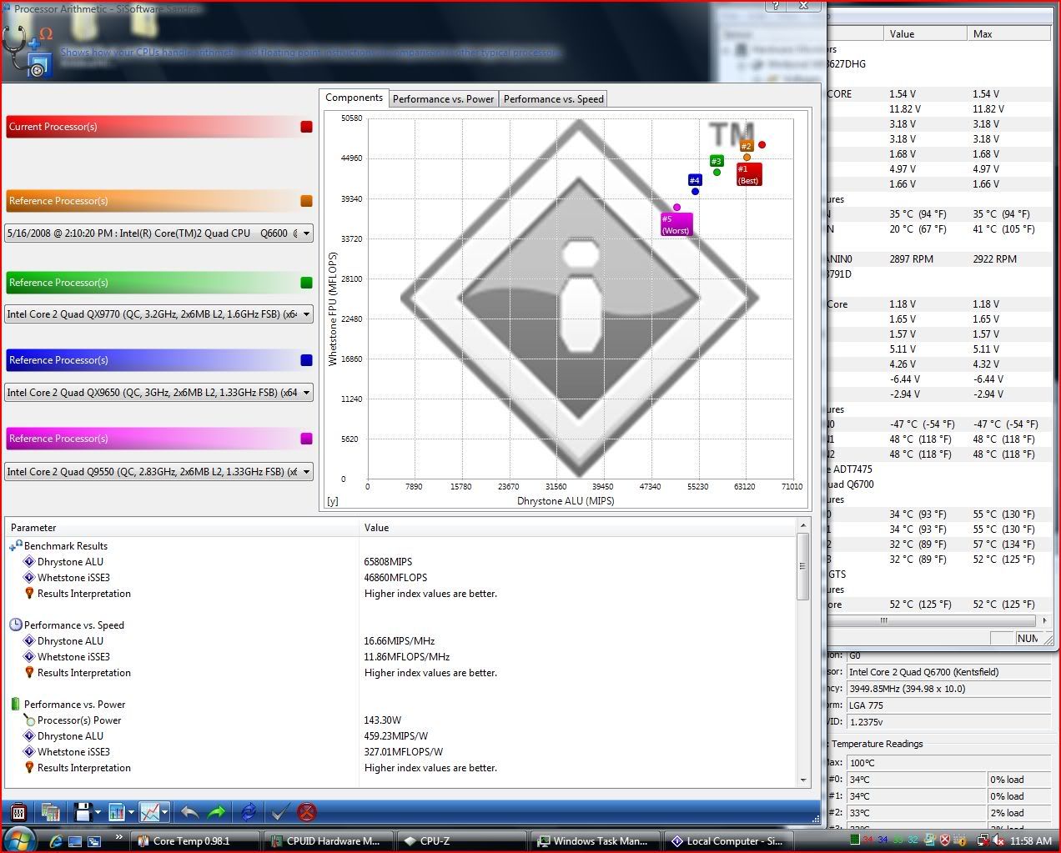The height and width of the screenshot is (853, 1061).
Task: Open the Windows Start orb
Action: click(19, 840)
